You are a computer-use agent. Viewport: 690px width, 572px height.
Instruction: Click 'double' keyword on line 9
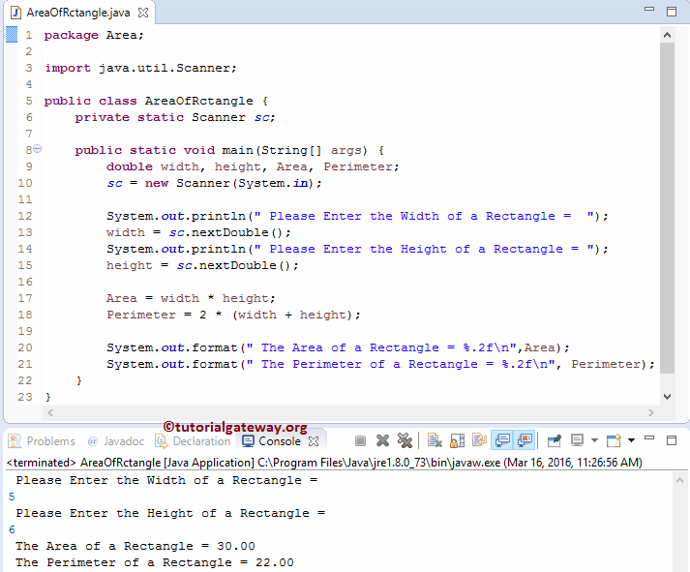coord(130,166)
